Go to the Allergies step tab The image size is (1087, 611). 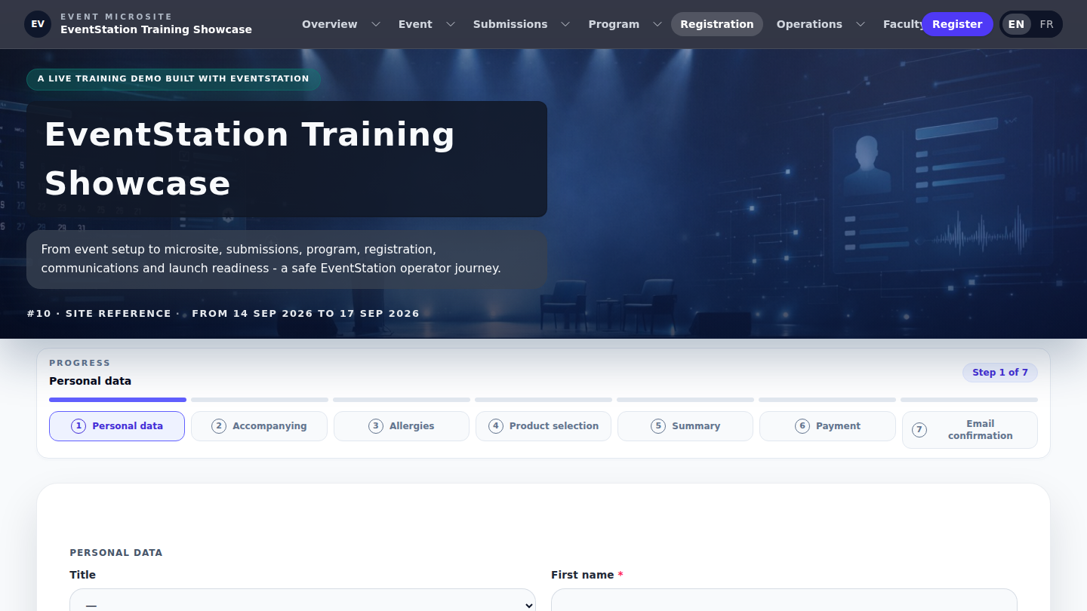click(402, 426)
